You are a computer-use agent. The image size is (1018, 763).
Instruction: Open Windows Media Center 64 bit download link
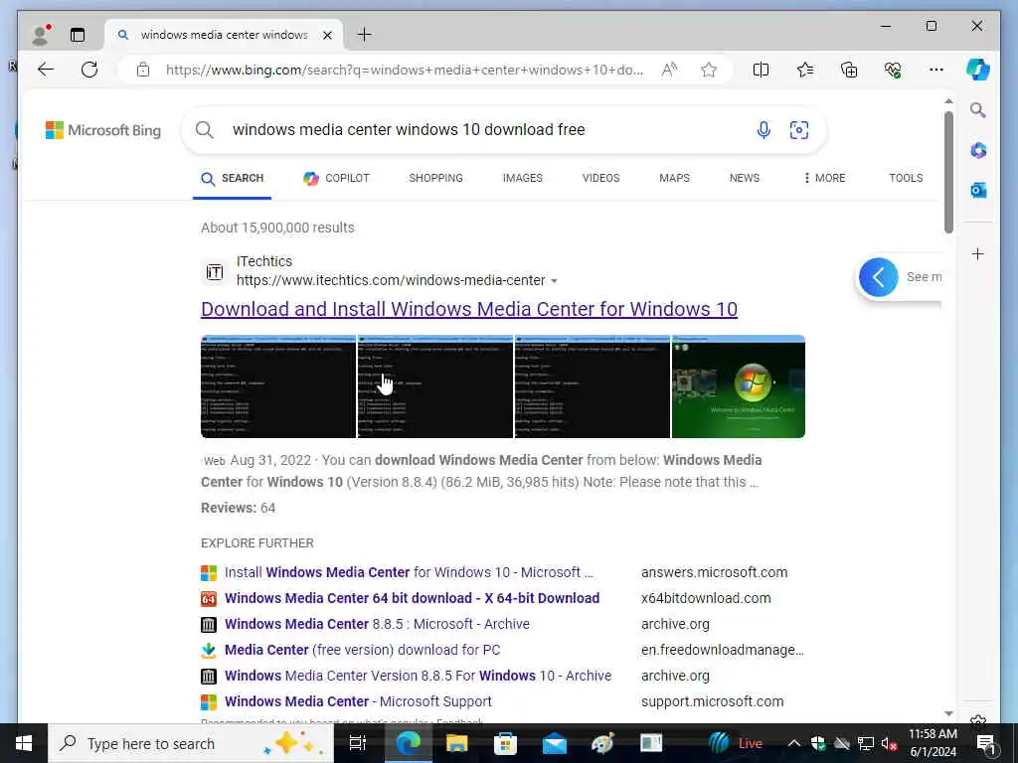pos(413,598)
